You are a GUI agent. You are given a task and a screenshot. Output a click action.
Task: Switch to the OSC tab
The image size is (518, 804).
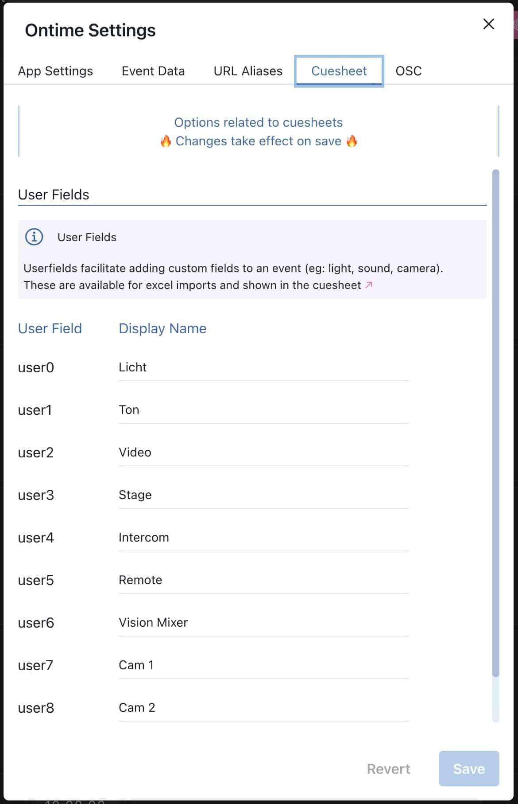pyautogui.click(x=408, y=71)
